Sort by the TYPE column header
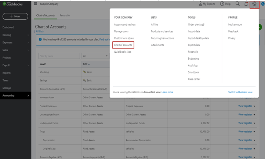 (86, 64)
